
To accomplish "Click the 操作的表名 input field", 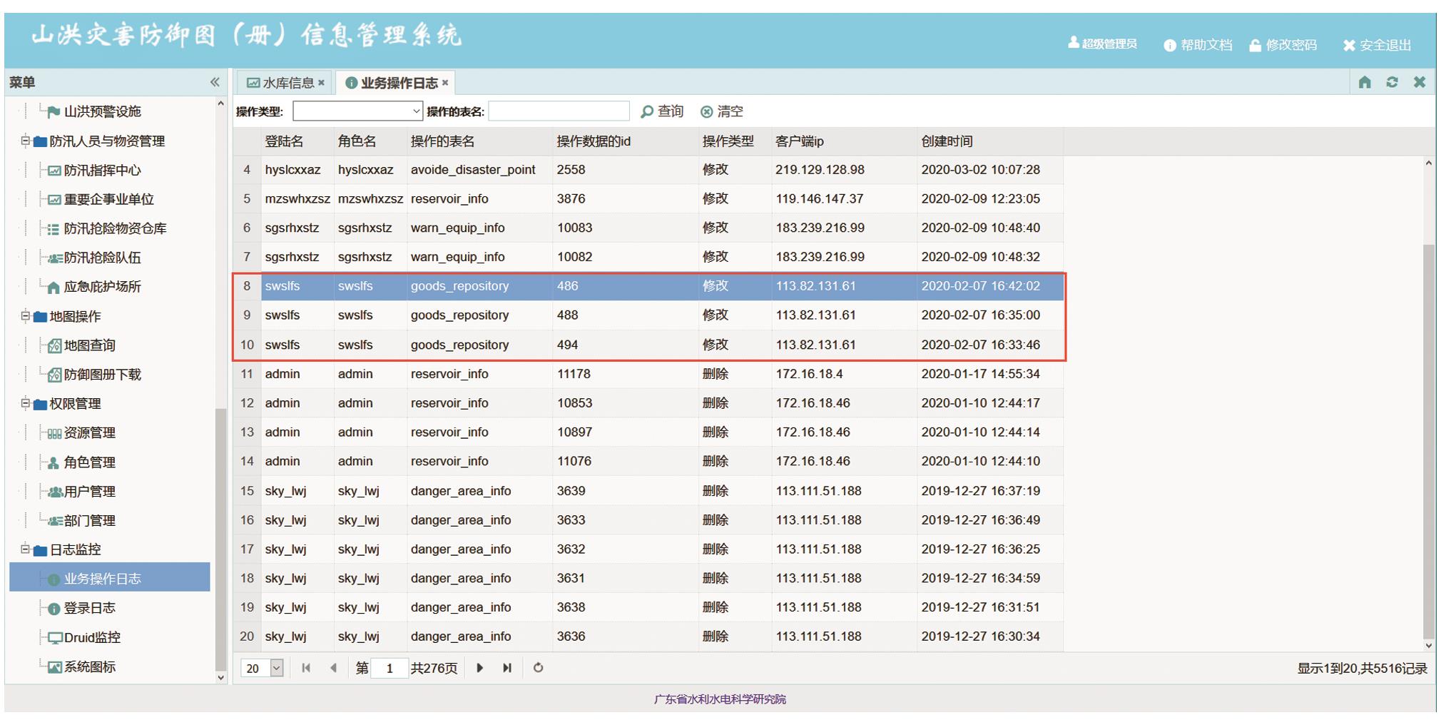I will pyautogui.click(x=559, y=111).
